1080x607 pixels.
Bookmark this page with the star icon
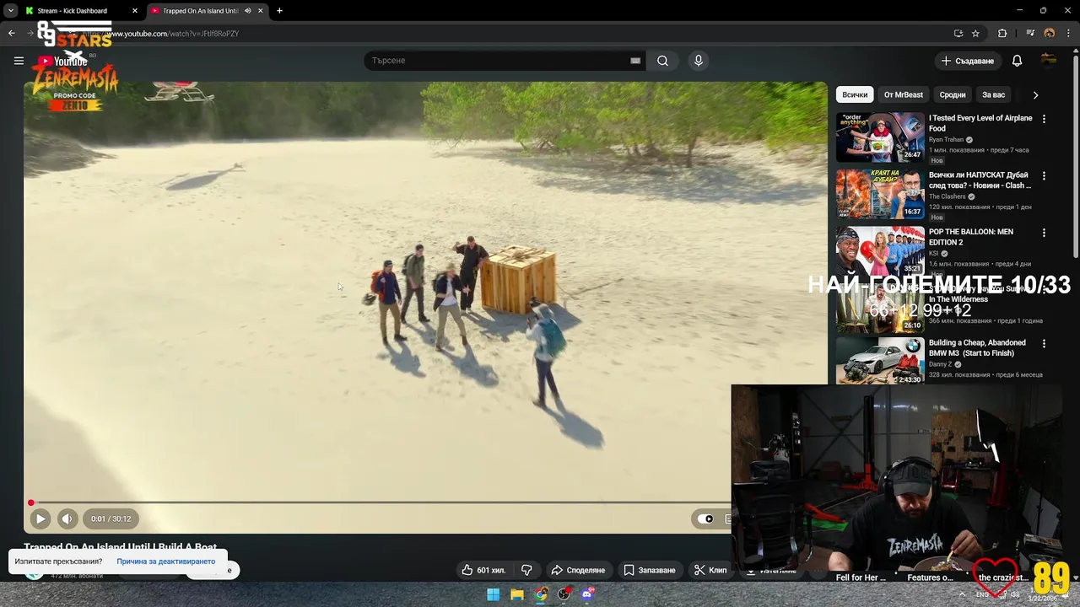(975, 34)
